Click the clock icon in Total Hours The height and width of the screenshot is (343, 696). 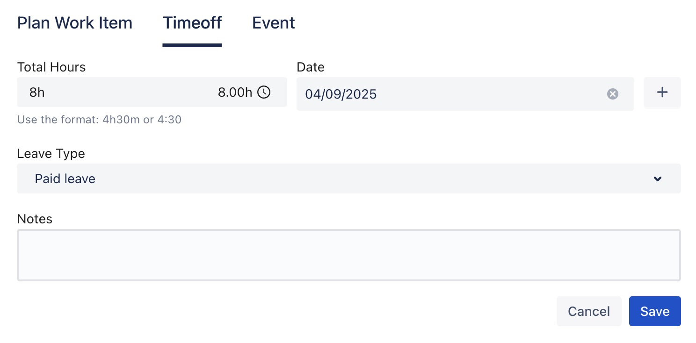pyautogui.click(x=264, y=92)
